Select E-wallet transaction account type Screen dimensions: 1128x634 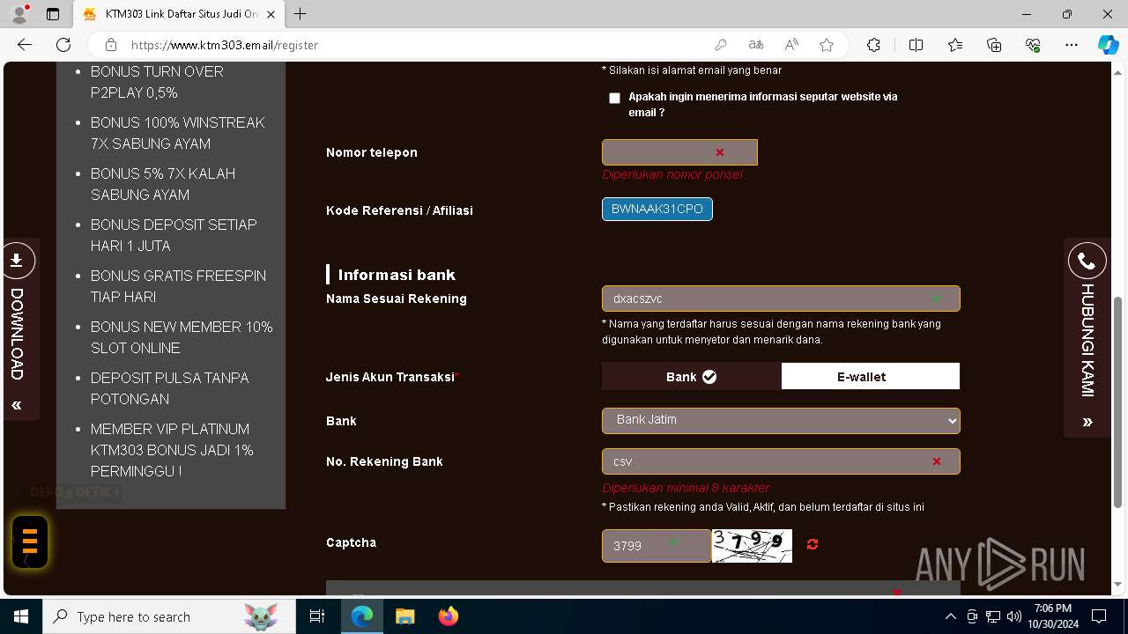click(871, 376)
